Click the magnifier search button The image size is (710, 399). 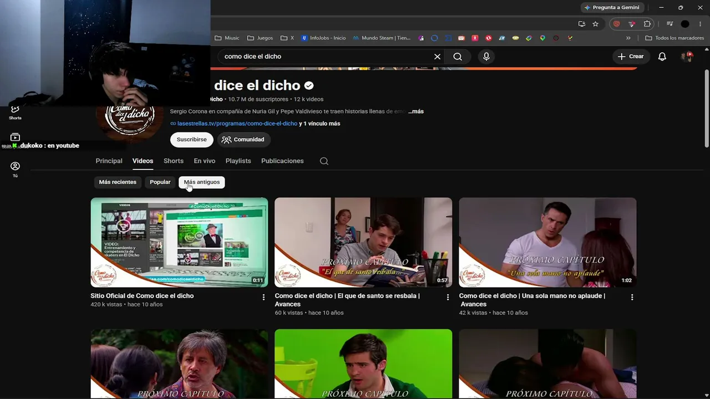pyautogui.click(x=458, y=57)
